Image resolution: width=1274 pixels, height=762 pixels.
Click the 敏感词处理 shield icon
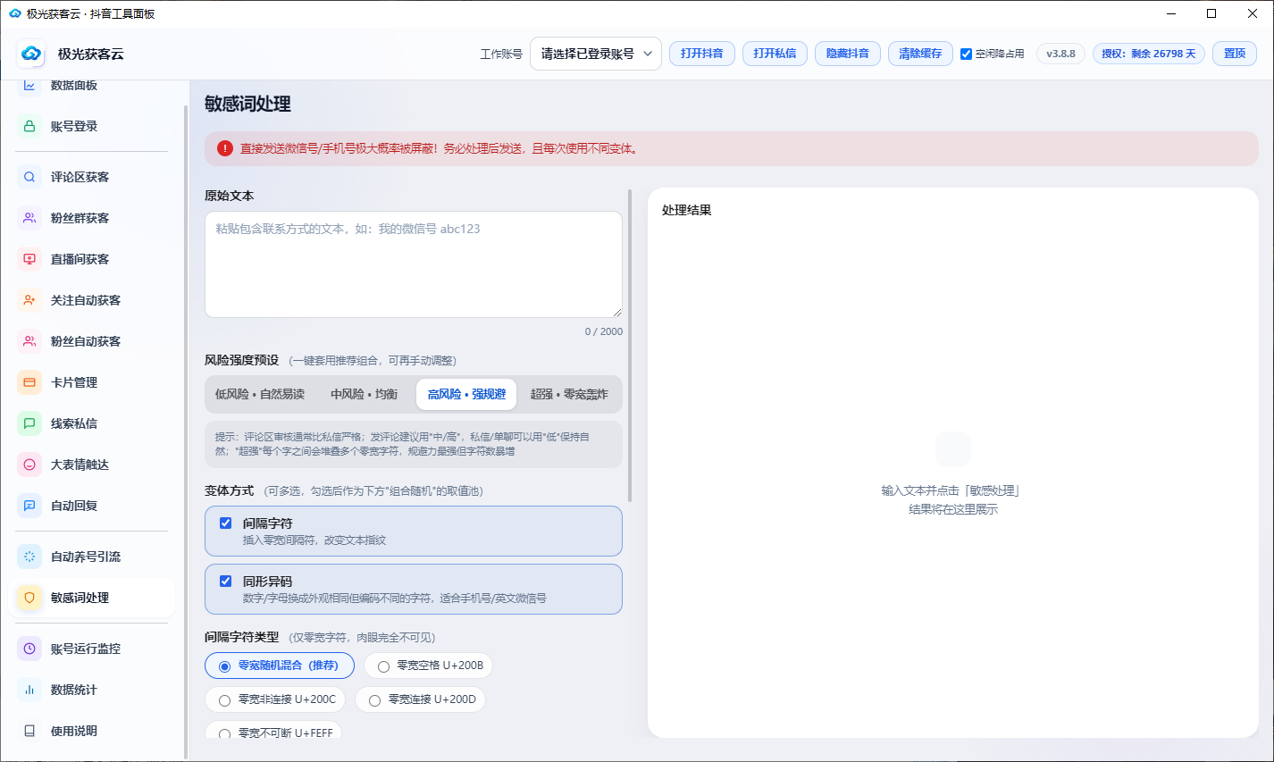click(x=29, y=598)
